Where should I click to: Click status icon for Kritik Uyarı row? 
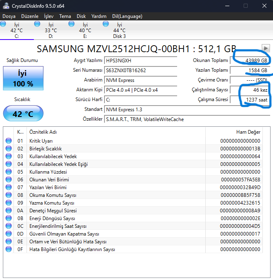(x=9, y=141)
